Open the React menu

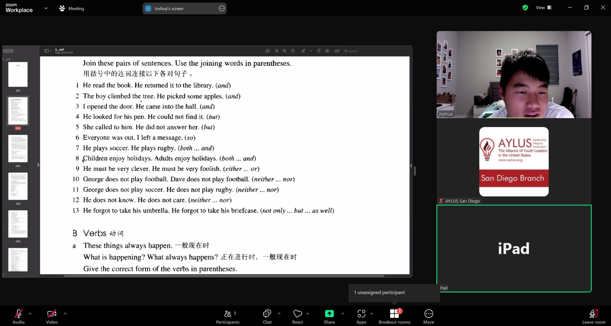(x=297, y=316)
